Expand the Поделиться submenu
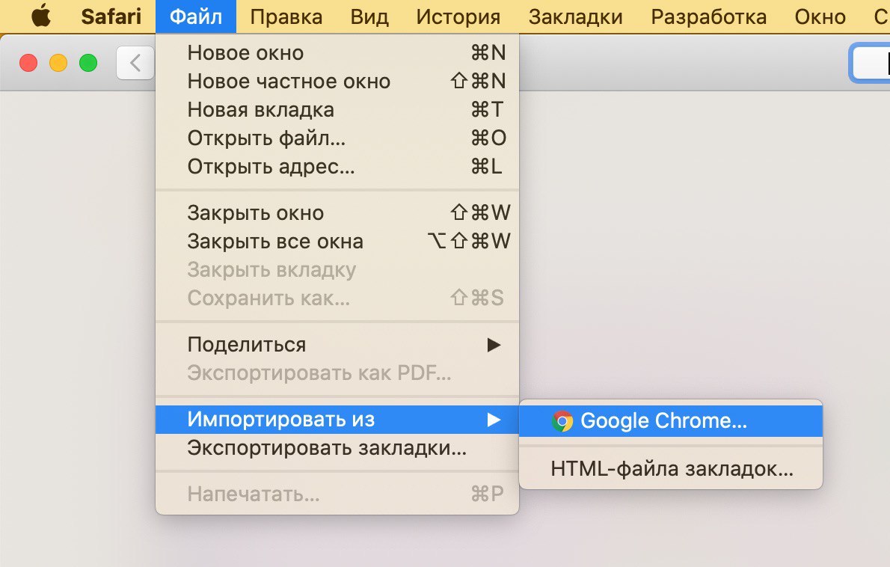 (x=337, y=345)
